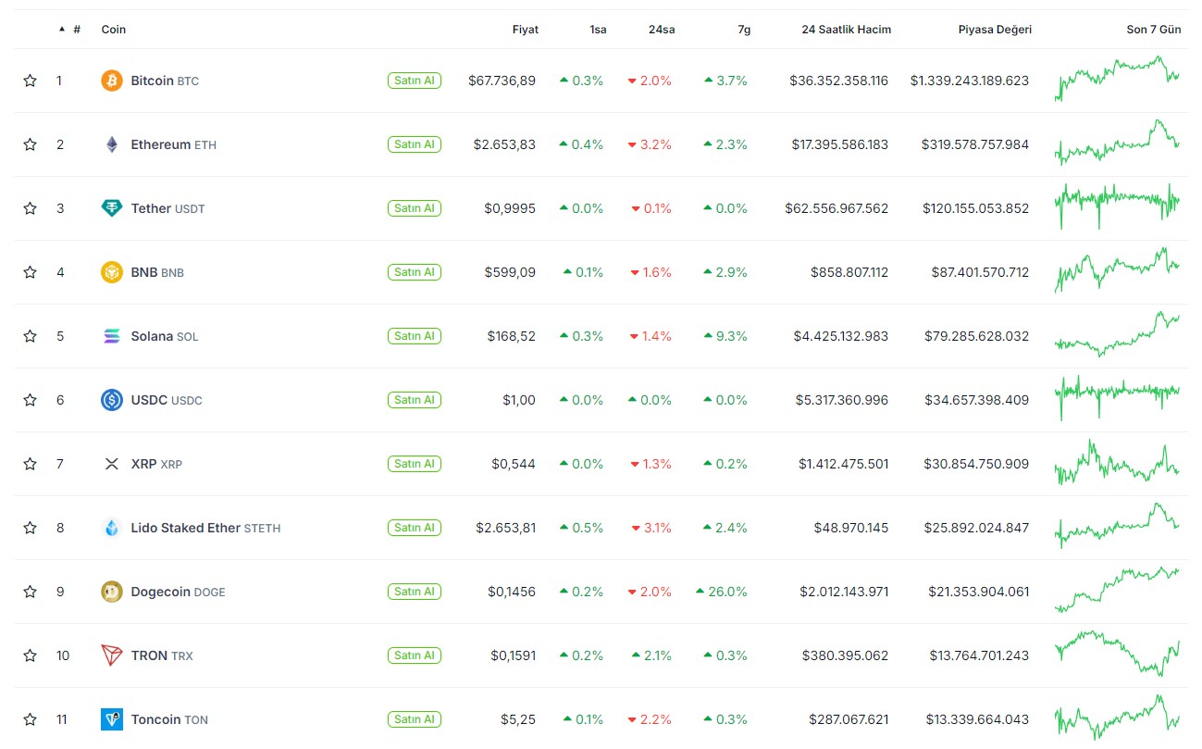Click the TRON red logo icon
The width and height of the screenshot is (1202, 749).
coord(111,655)
